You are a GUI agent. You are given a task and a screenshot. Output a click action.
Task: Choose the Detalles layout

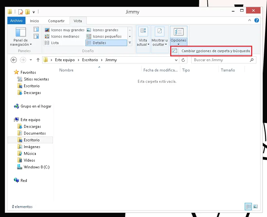click(x=106, y=43)
